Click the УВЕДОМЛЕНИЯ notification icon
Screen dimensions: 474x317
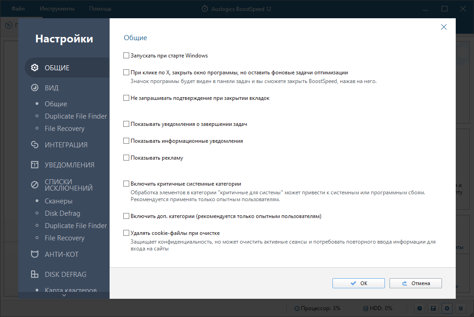(x=35, y=165)
